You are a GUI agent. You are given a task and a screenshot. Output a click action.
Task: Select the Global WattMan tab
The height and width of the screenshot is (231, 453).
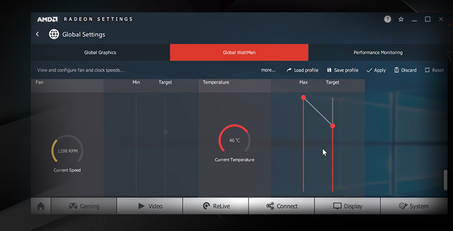pyautogui.click(x=239, y=53)
